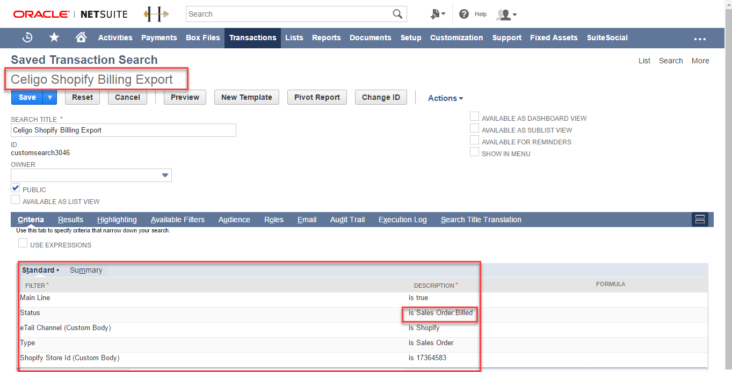This screenshot has height=372, width=732.
Task: Open recent records history icon
Action: (x=27, y=38)
